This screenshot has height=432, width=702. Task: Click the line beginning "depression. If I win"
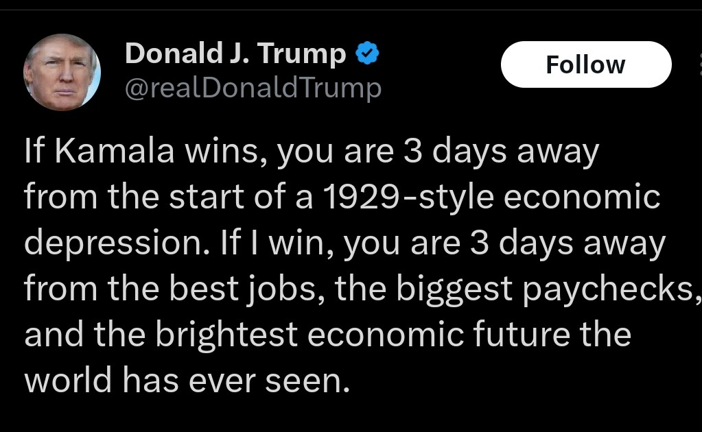[344, 243]
